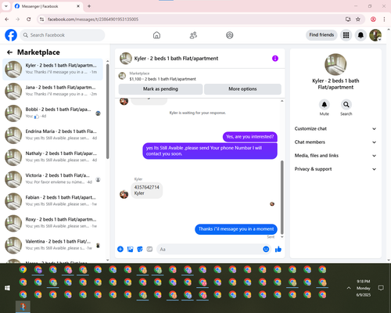Open the Groups icon in top navigation
This screenshot has width=391, height=313.
point(230,35)
